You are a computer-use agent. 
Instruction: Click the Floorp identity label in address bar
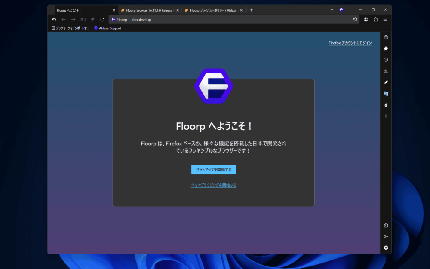pos(119,19)
